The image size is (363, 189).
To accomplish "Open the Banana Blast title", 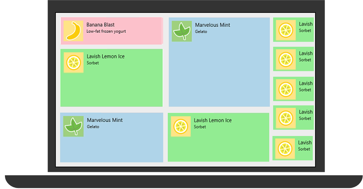I will (100, 25).
